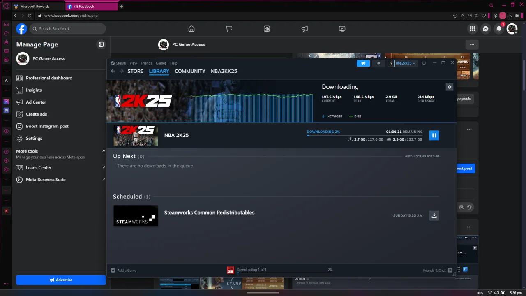Click the NBA 2K25 game title
Image resolution: width=526 pixels, height=296 pixels.
176,135
